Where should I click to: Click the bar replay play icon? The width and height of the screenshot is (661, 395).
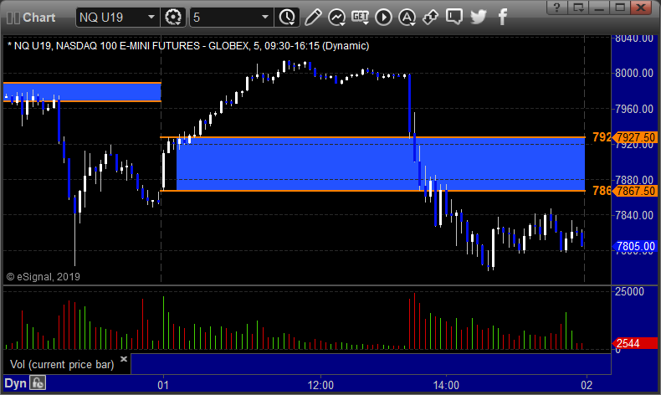pyautogui.click(x=383, y=18)
